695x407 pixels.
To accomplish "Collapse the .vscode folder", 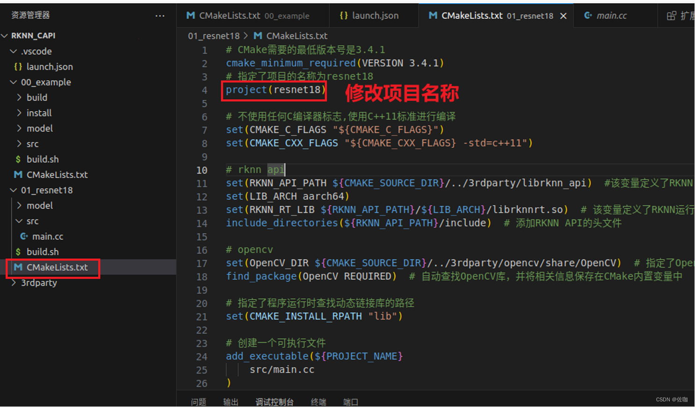I will 14,51.
